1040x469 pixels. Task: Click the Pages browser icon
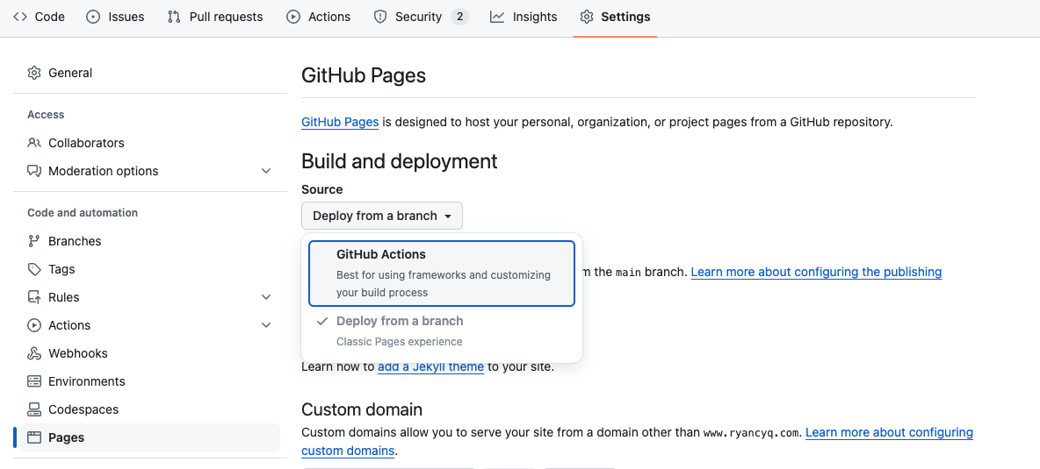pos(34,437)
